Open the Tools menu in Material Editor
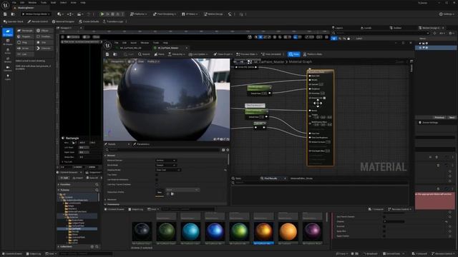458x257 pixels. tap(156, 43)
